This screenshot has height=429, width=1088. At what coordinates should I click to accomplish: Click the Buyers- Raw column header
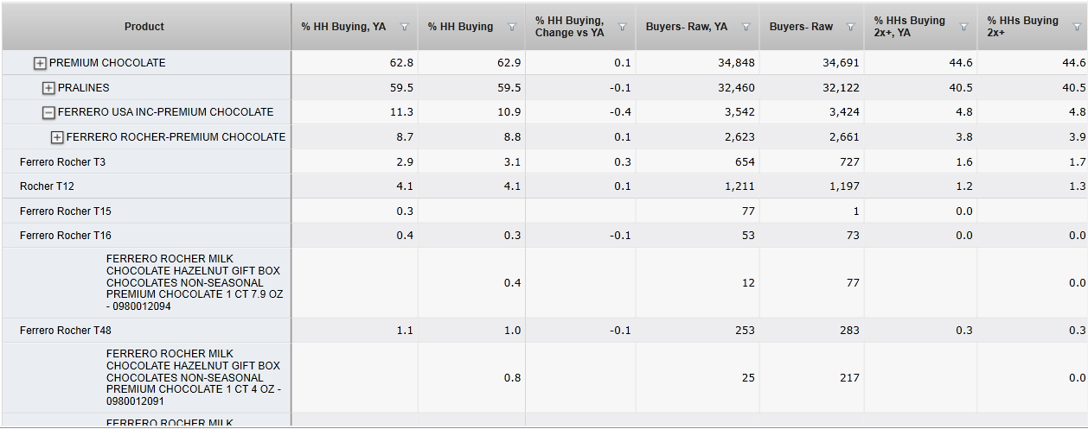(x=801, y=27)
